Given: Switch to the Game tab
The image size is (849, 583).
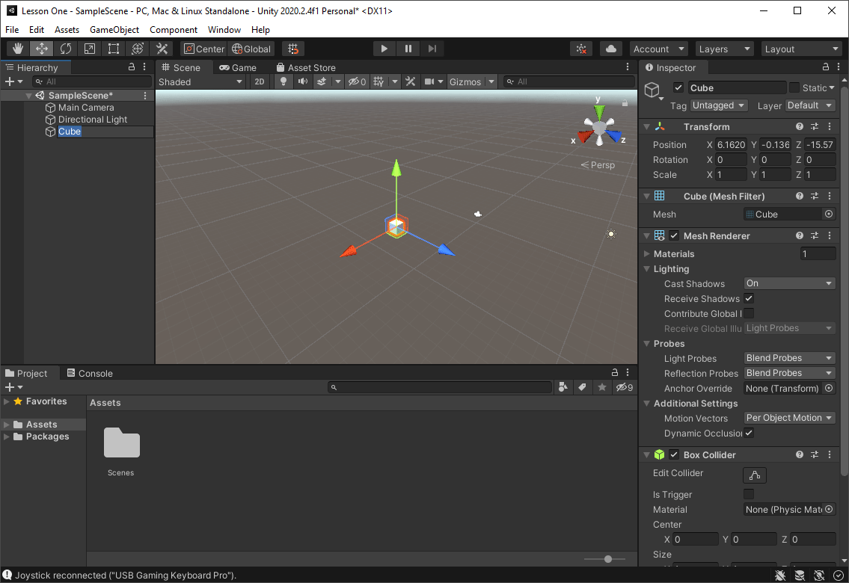Looking at the screenshot, I should [x=239, y=67].
